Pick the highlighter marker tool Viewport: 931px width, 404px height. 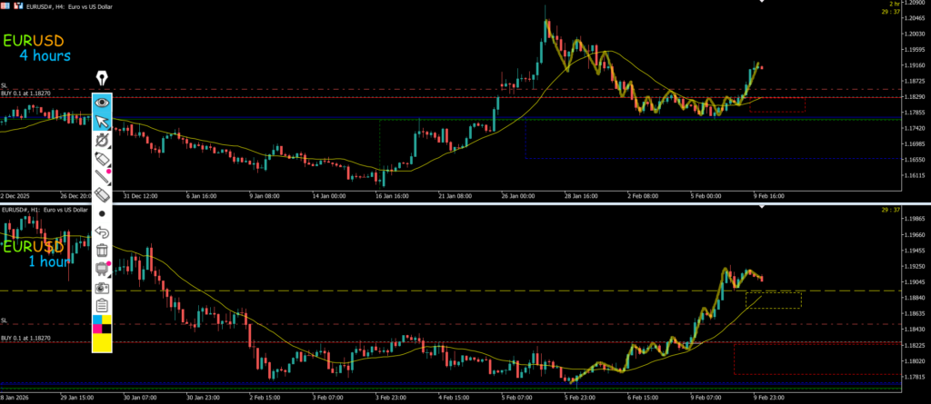[x=102, y=140]
